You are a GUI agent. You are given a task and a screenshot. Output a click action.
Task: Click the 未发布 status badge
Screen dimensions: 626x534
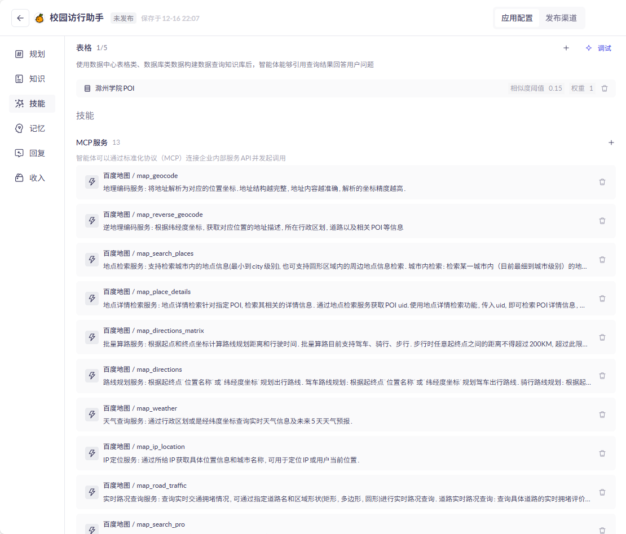click(124, 19)
